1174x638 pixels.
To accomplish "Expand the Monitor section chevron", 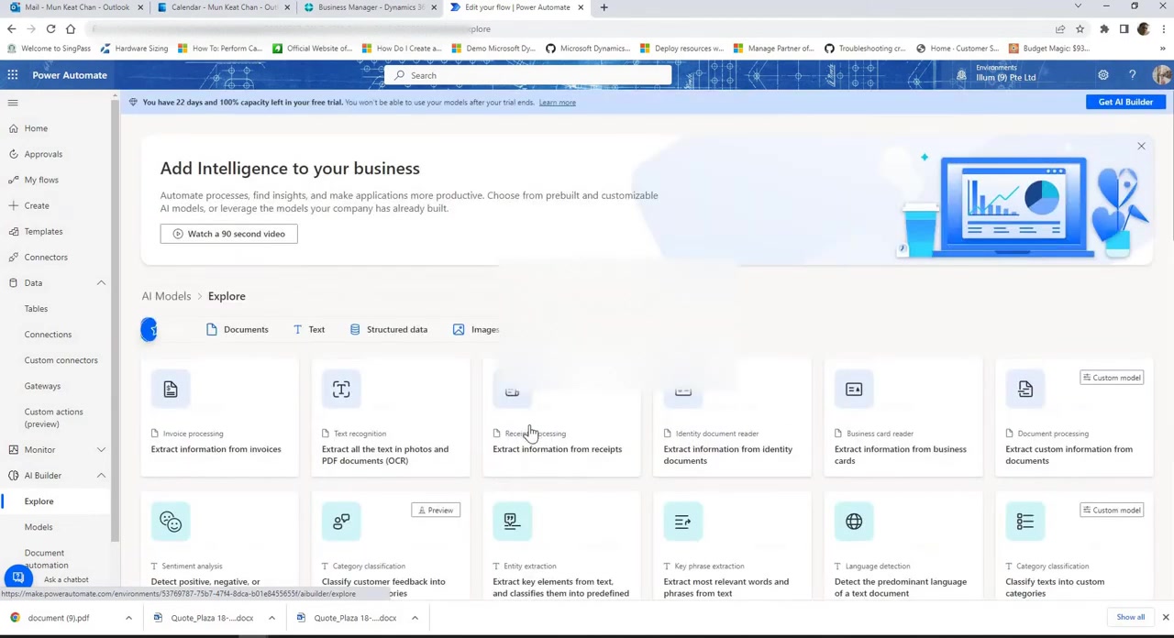I will (x=101, y=450).
